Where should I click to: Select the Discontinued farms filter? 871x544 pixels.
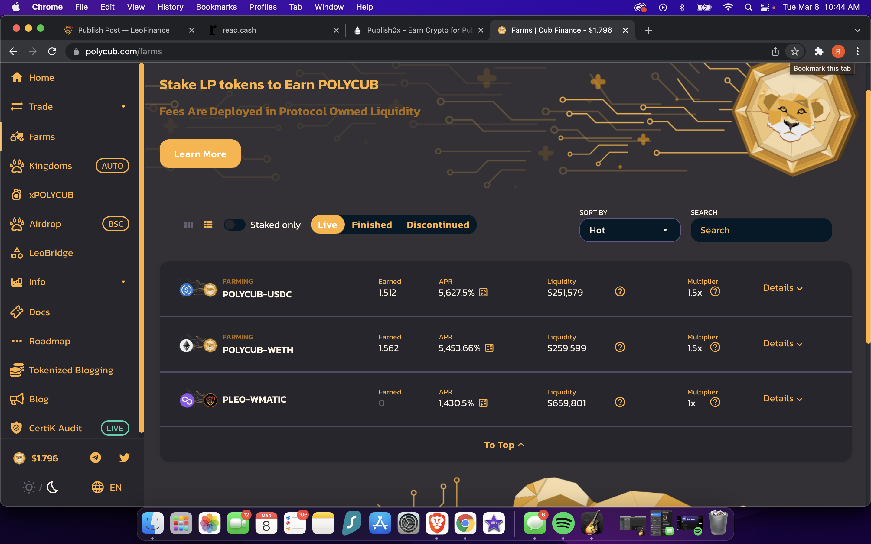[x=438, y=225]
